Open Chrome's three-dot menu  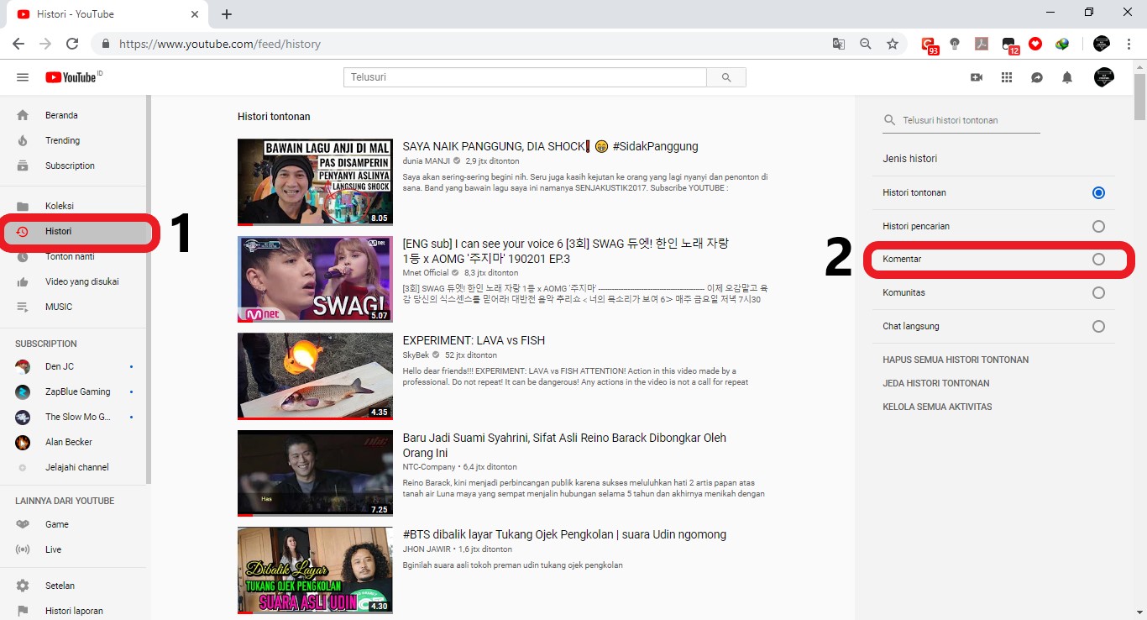pos(1129,44)
